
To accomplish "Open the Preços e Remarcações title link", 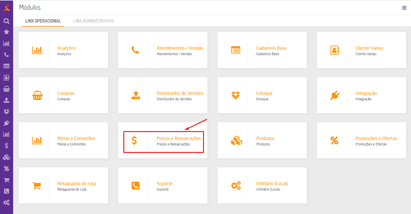I will (x=179, y=138).
